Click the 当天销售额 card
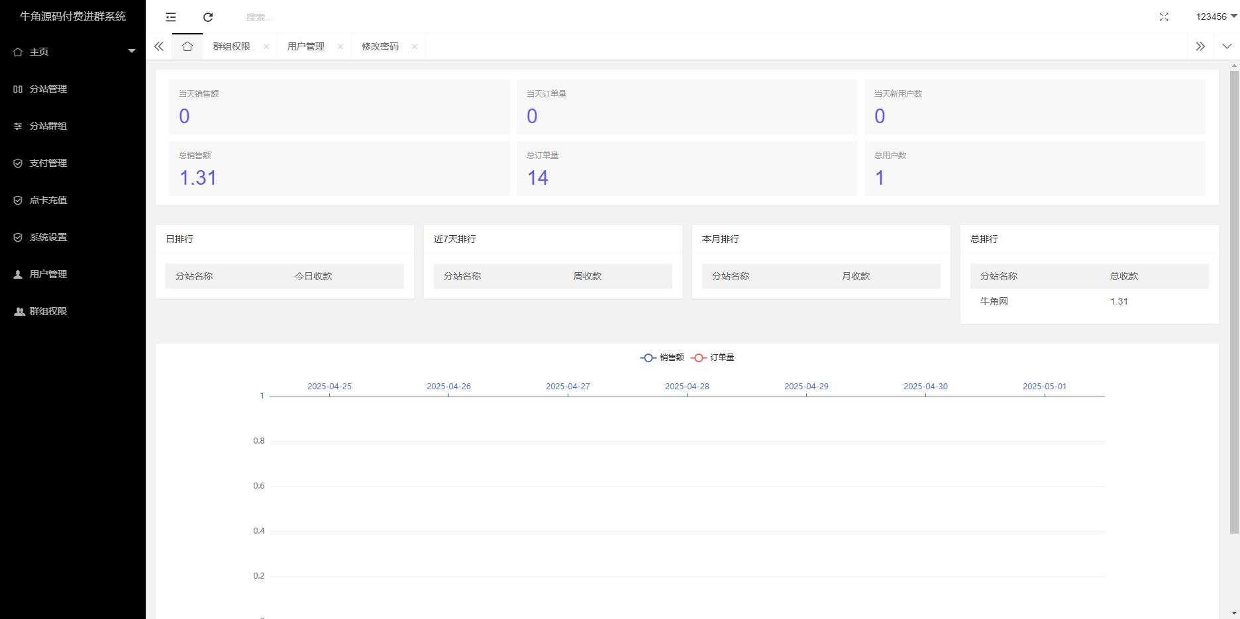The height and width of the screenshot is (619, 1240). coord(339,107)
